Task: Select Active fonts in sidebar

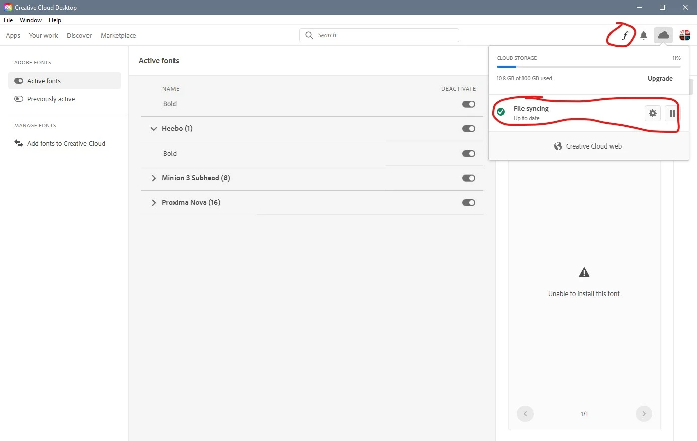Action: click(64, 81)
